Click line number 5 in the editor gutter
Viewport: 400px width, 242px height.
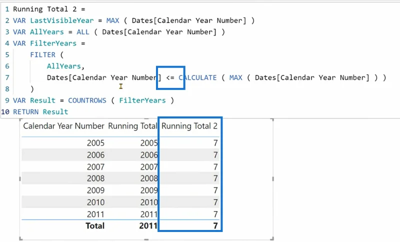7,55
